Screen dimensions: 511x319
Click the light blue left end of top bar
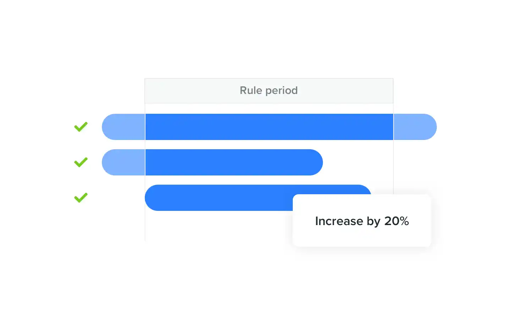tap(123, 127)
